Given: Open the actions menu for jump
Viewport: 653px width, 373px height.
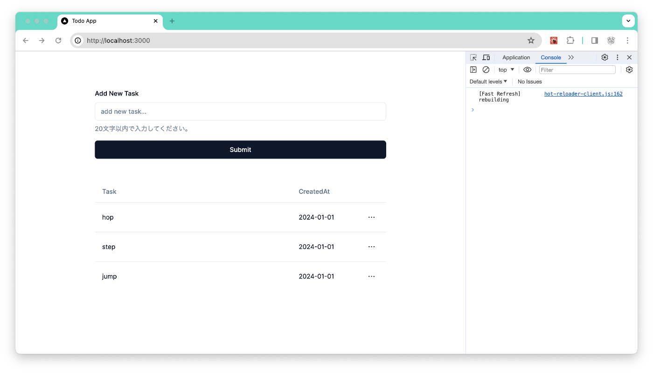Looking at the screenshot, I should 371,276.
